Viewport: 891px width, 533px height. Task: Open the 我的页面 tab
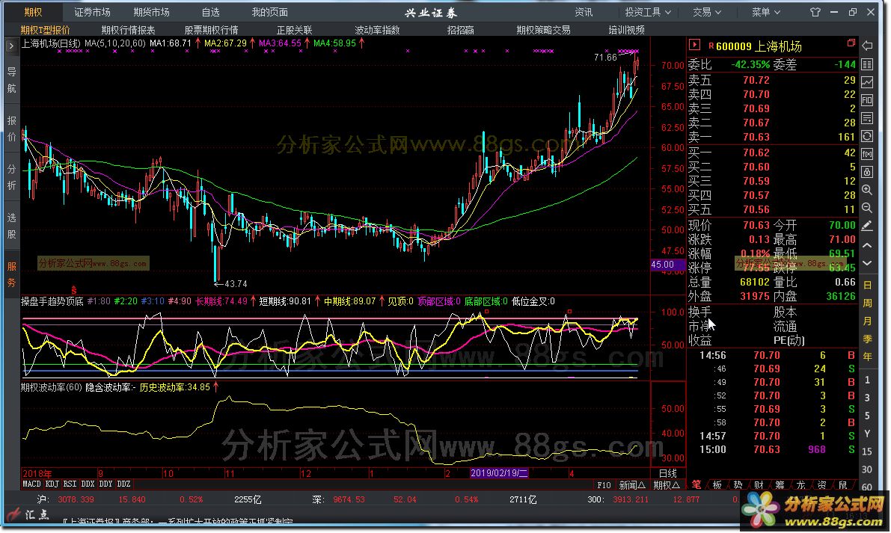[x=269, y=12]
